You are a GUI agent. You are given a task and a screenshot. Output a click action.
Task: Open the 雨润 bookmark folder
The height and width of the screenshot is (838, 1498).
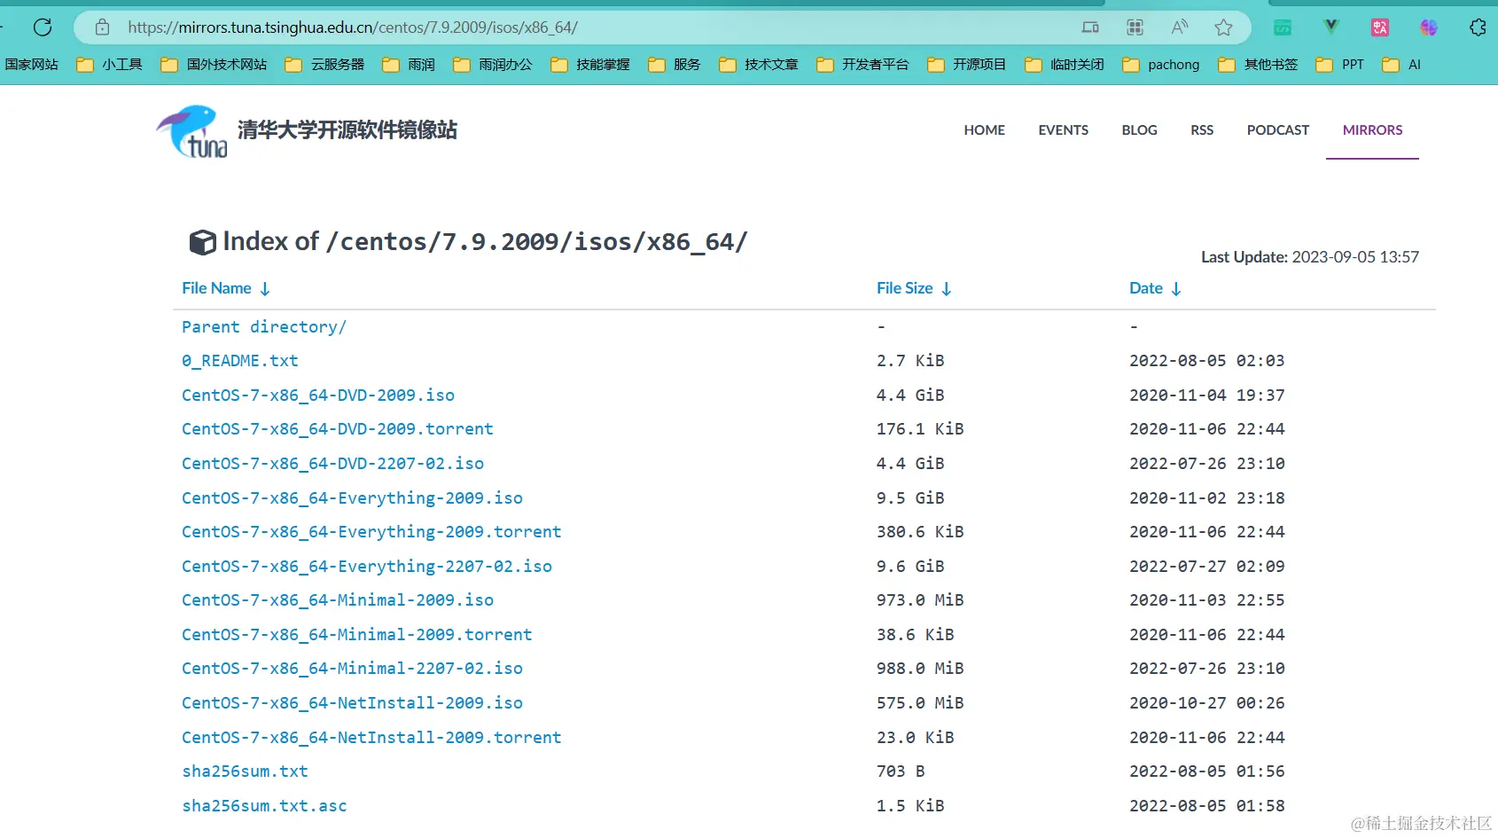[x=409, y=65]
